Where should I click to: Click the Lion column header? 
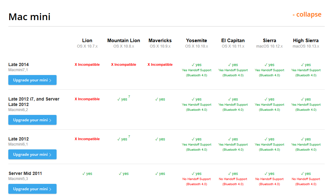pyautogui.click(x=87, y=41)
